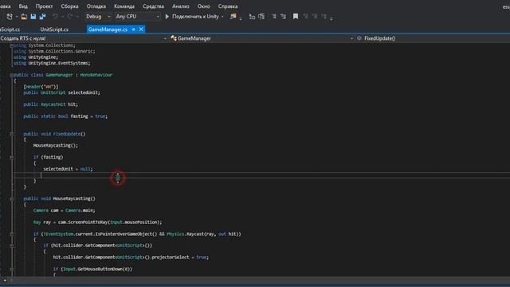The height and width of the screenshot is (287, 510).
Task: Close the GameManager.cs tab
Action: pos(141,29)
